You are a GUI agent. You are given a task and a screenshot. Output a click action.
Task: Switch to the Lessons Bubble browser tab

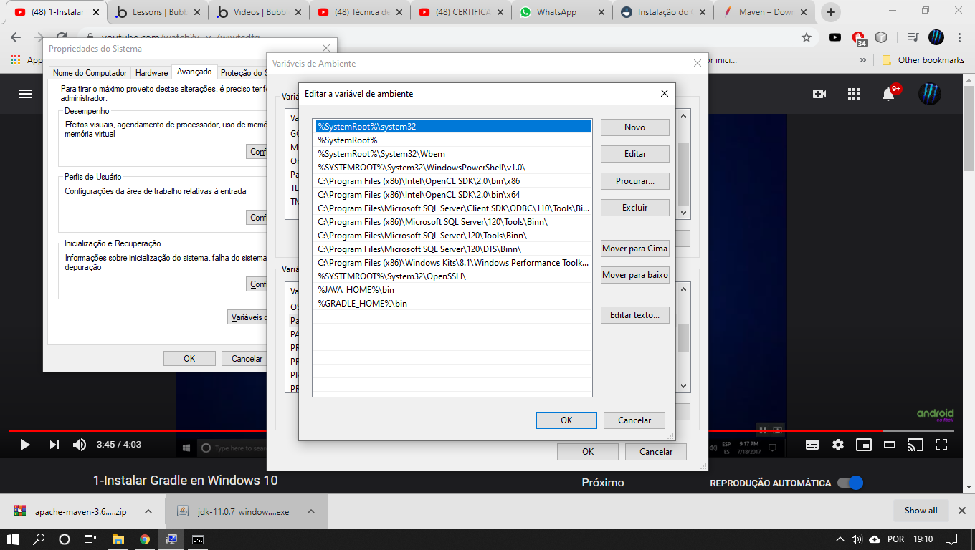[157, 12]
